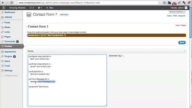Viewport: 192px width, 108px height.
Task: Open updates indicator showing 2
Action: 31,8
